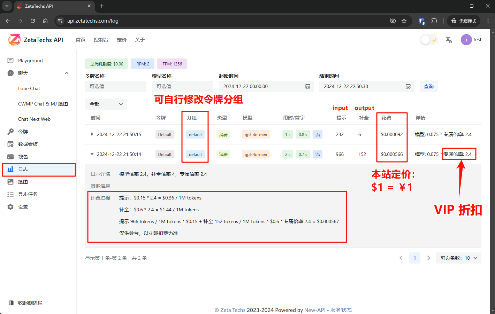Open the 钱包 card icon
Screen dimensions: 495x314
click(x=10, y=157)
